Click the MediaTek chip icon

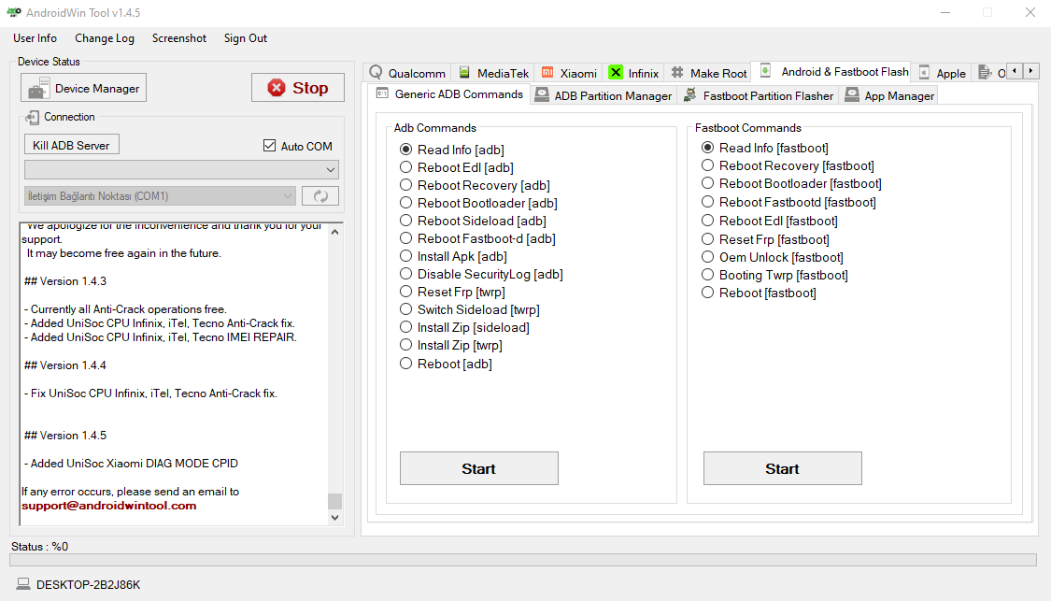pyautogui.click(x=464, y=73)
